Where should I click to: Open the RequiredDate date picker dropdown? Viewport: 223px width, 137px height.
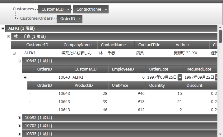[x=216, y=77]
